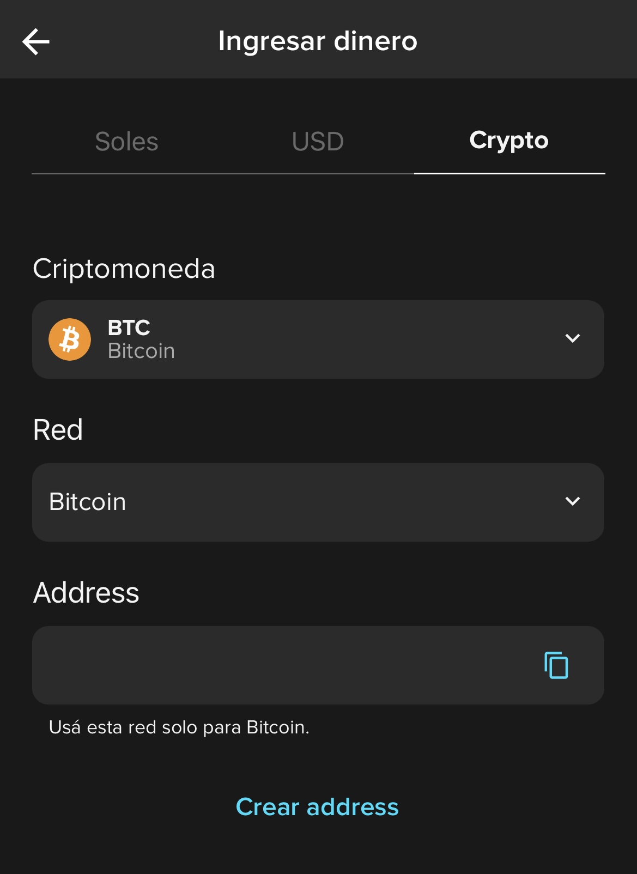Tap the Address section label
This screenshot has height=874, width=637.
coord(86,593)
